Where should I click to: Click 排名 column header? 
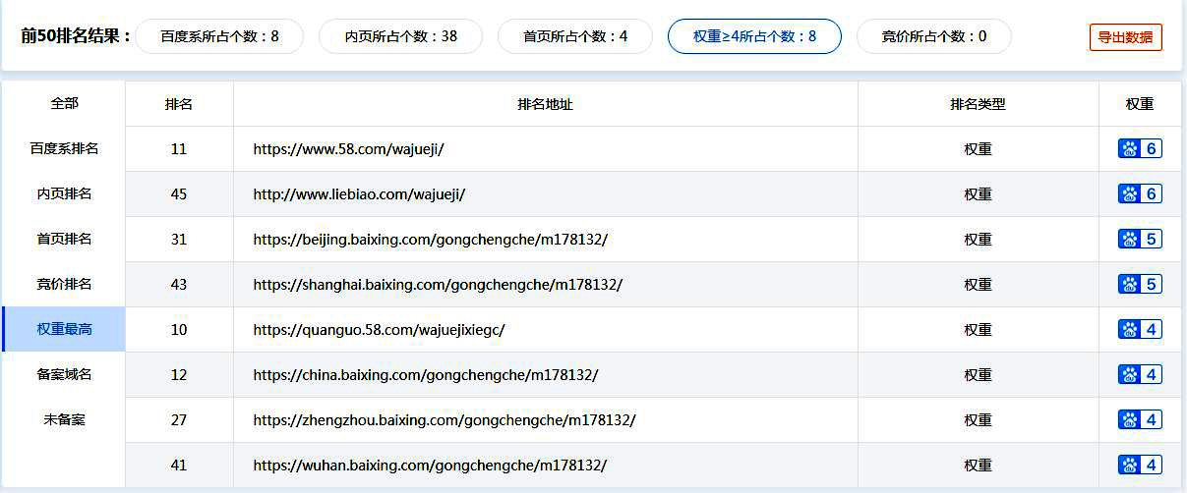[x=179, y=104]
